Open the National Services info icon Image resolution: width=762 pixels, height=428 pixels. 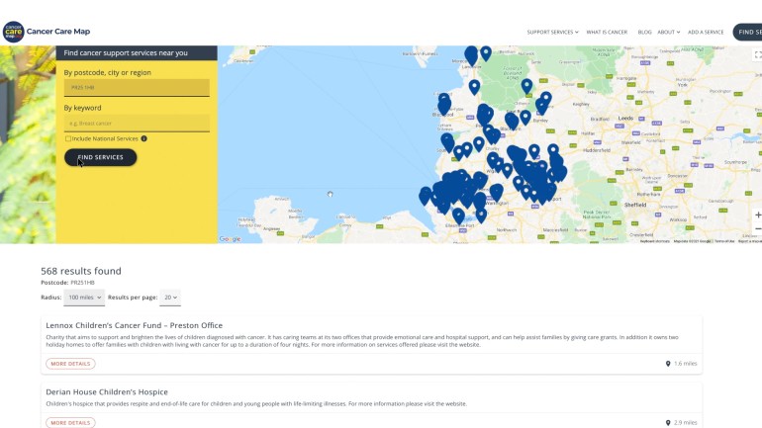pyautogui.click(x=143, y=138)
